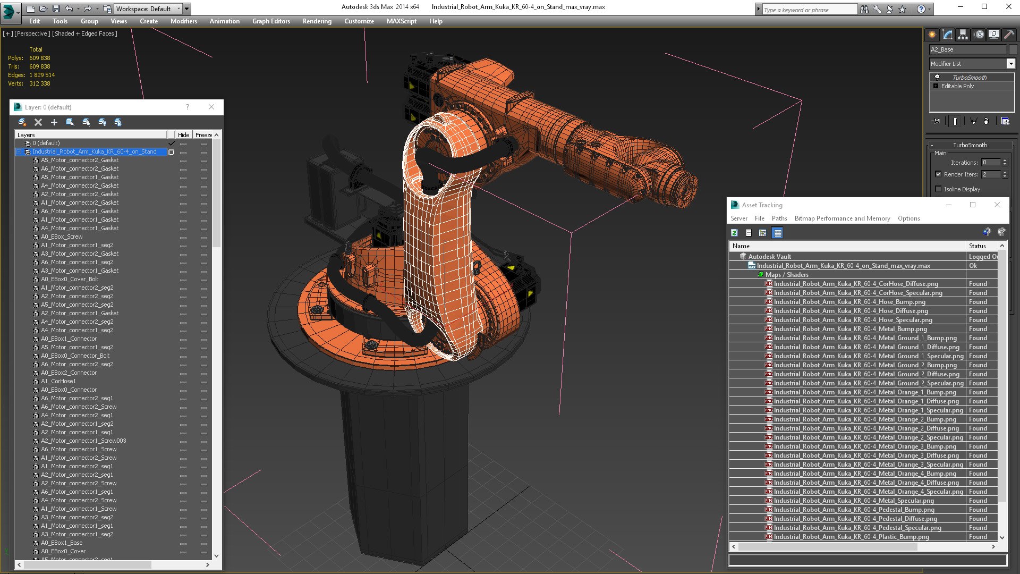Click the Redo arrow icon
Screen dimensions: 1020x574
pyautogui.click(x=88, y=9)
